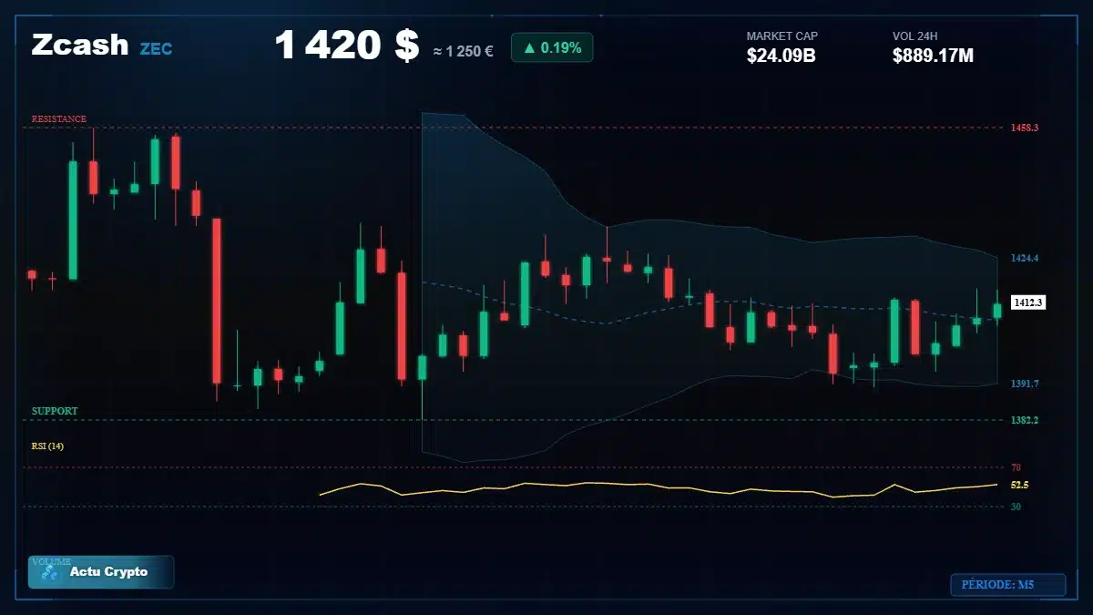This screenshot has height=615, width=1093.
Task: Click the 1458.3 resistance price label
Action: 1025,128
